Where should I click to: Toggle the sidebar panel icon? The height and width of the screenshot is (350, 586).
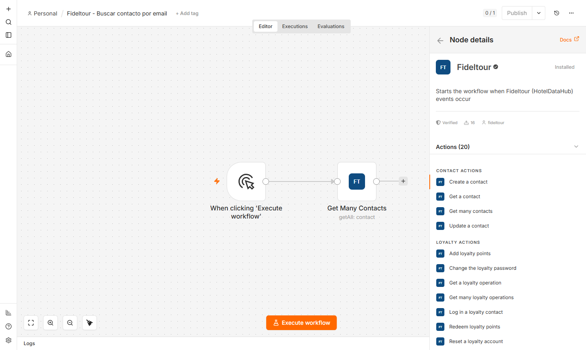coord(9,35)
